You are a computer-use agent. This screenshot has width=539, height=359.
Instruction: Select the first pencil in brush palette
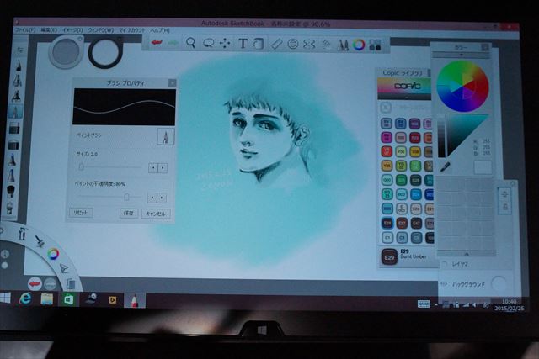click(19, 65)
